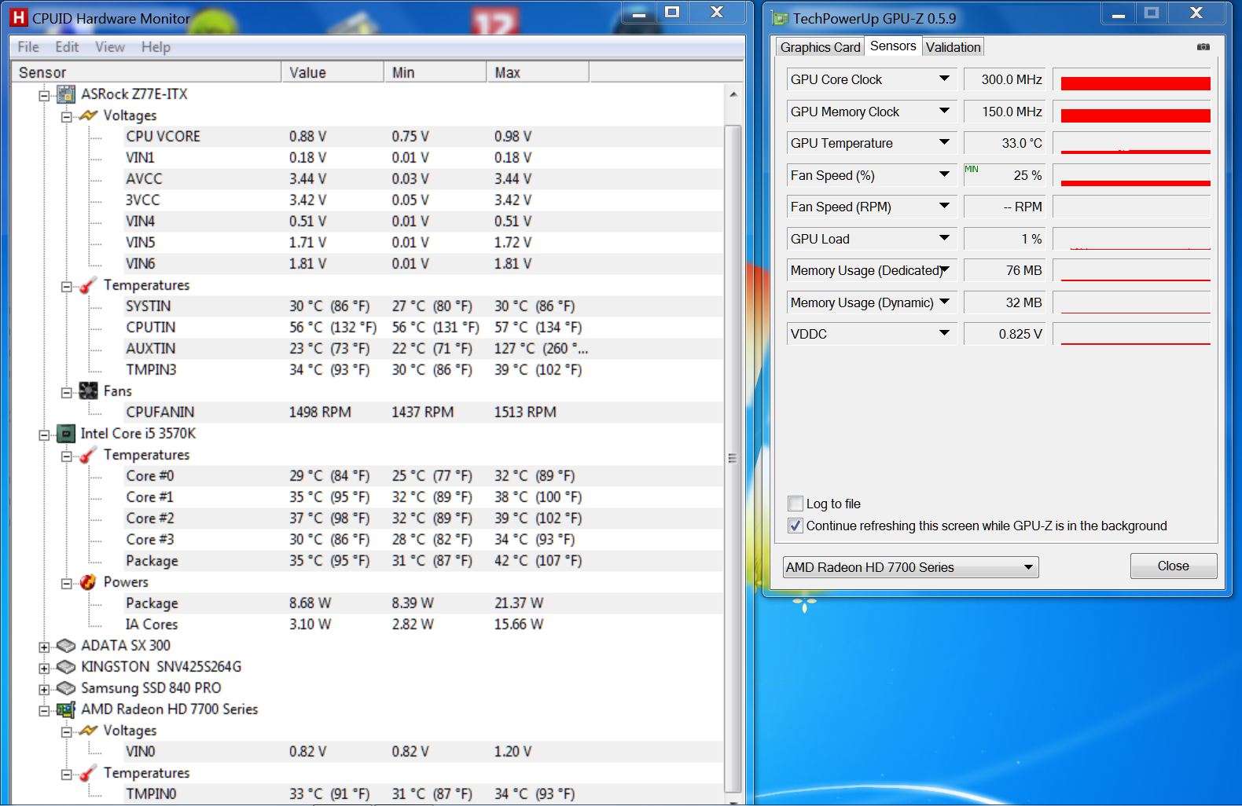This screenshot has width=1242, height=806.
Task: Uncheck Continue refreshing while GPU-Z is in background
Action: tap(796, 526)
